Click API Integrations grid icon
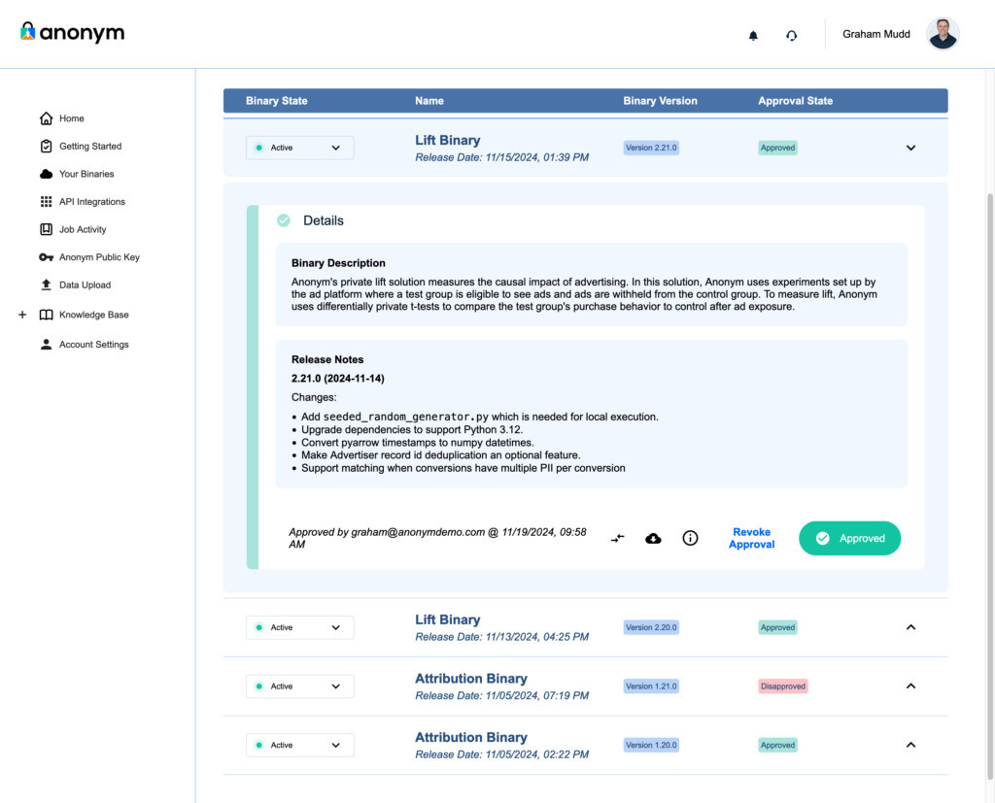The image size is (995, 803). (x=46, y=202)
